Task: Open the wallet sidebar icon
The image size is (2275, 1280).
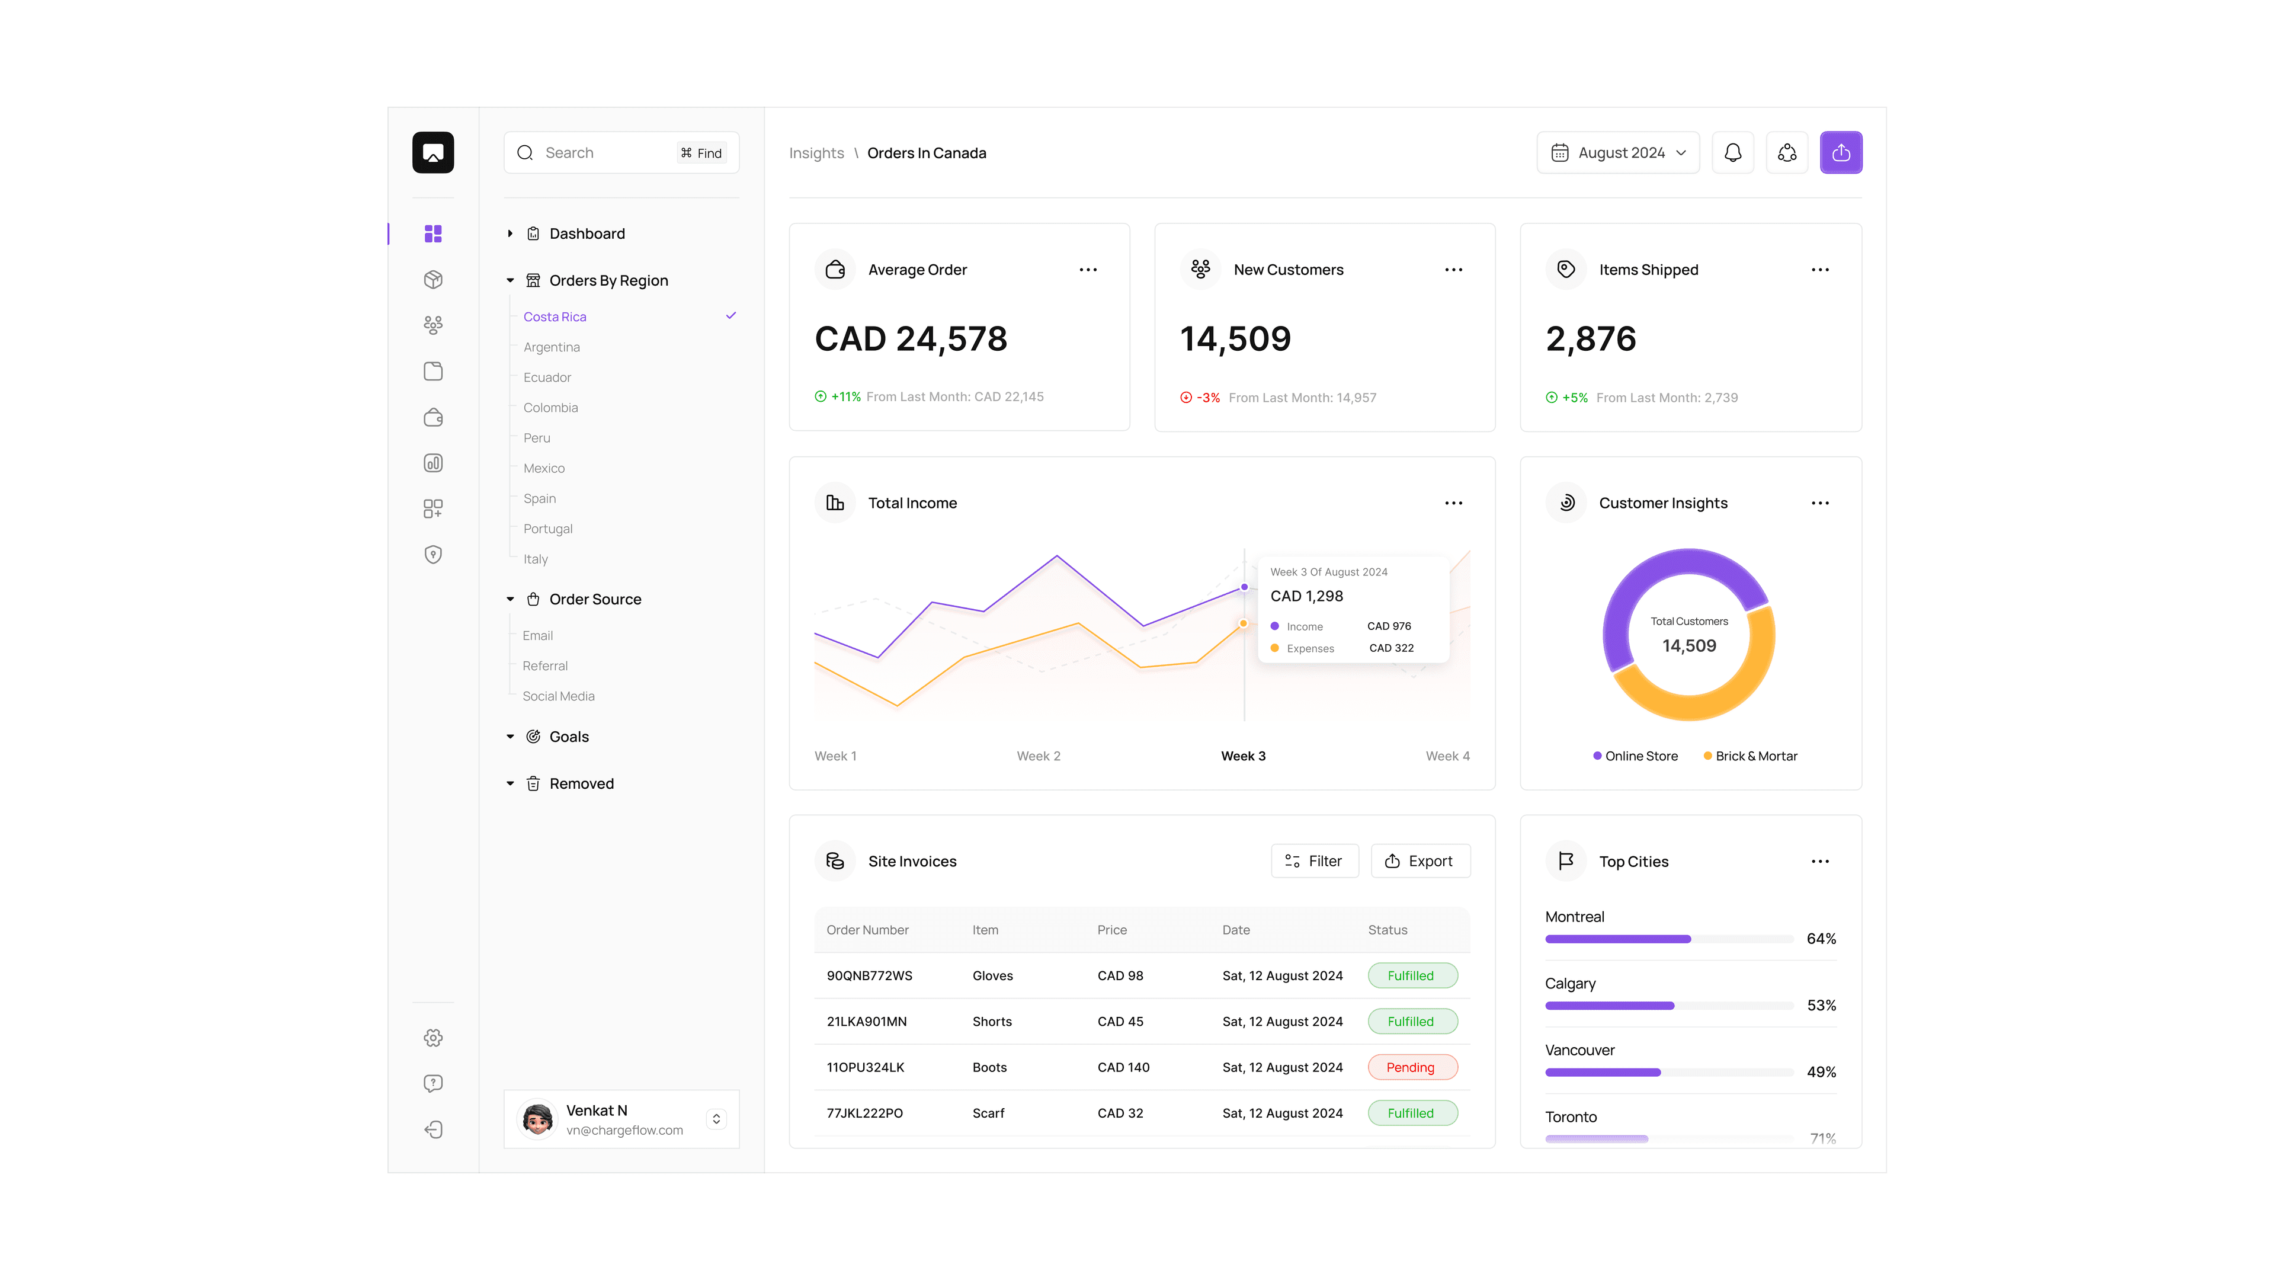Action: (x=432, y=417)
